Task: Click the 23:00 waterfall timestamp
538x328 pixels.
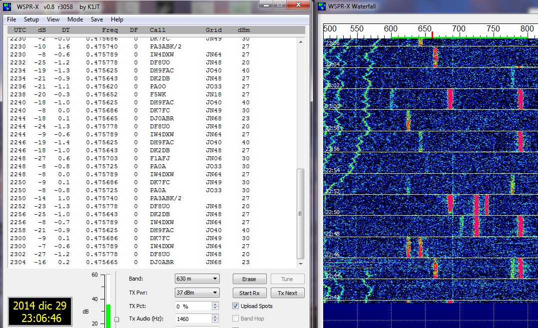Action: click(333, 106)
